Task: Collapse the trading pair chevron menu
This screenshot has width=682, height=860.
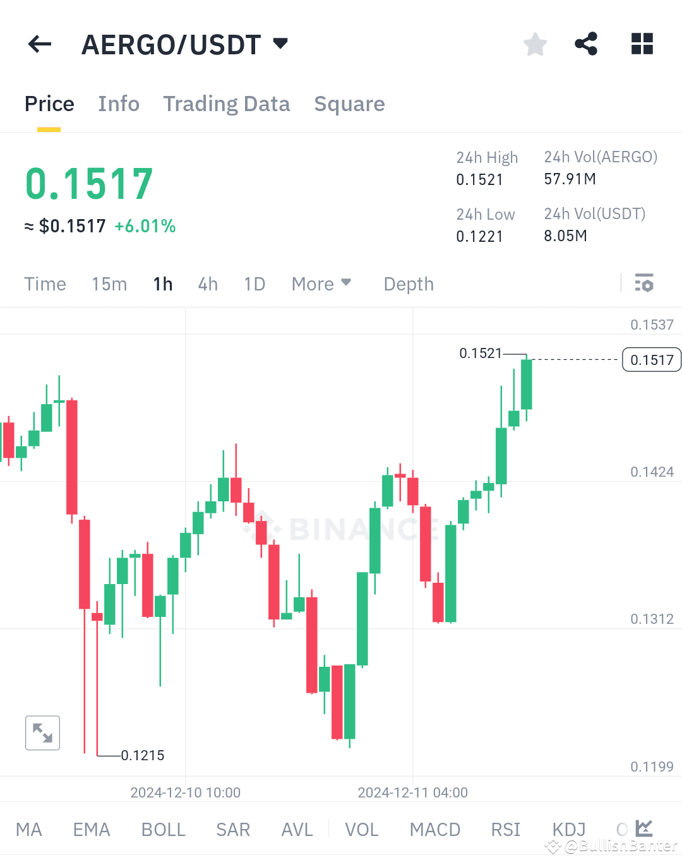Action: coord(280,44)
